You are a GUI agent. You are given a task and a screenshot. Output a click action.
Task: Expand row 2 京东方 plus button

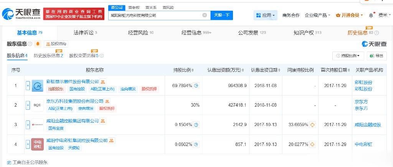tap(28, 105)
